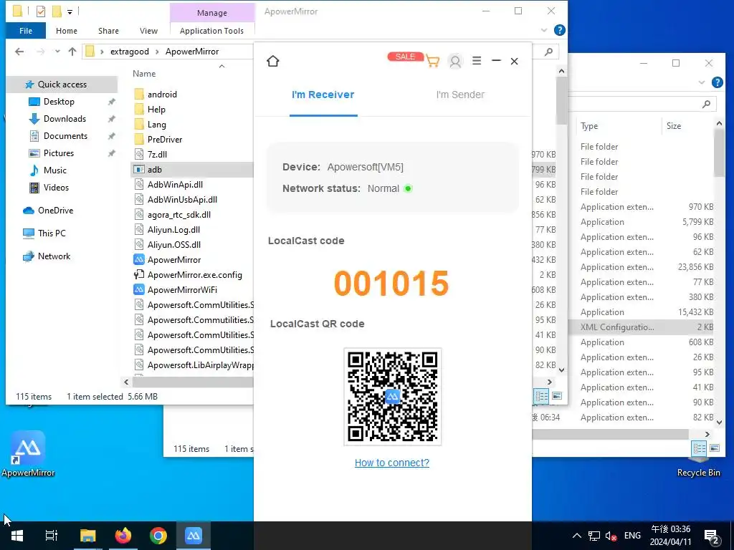Click the extragood breadcrumb segment

click(x=130, y=52)
